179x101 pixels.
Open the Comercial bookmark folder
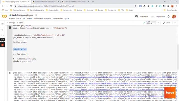click(88, 10)
